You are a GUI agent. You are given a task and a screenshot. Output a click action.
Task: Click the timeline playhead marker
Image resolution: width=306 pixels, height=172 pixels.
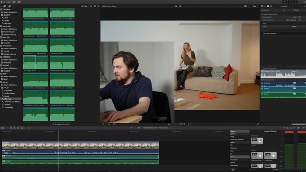pyautogui.click(x=58, y=131)
